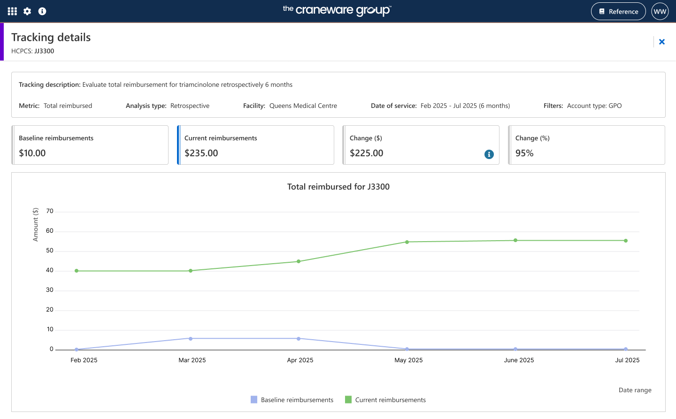Toggle Baseline reimbursements legend swatch
676x419 pixels.
click(254, 400)
